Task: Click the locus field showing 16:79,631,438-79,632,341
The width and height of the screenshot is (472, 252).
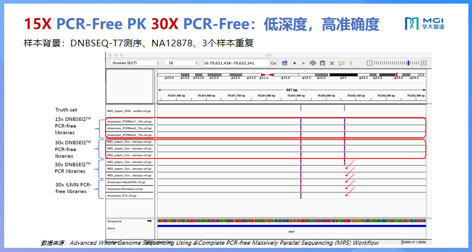Action: (235, 63)
